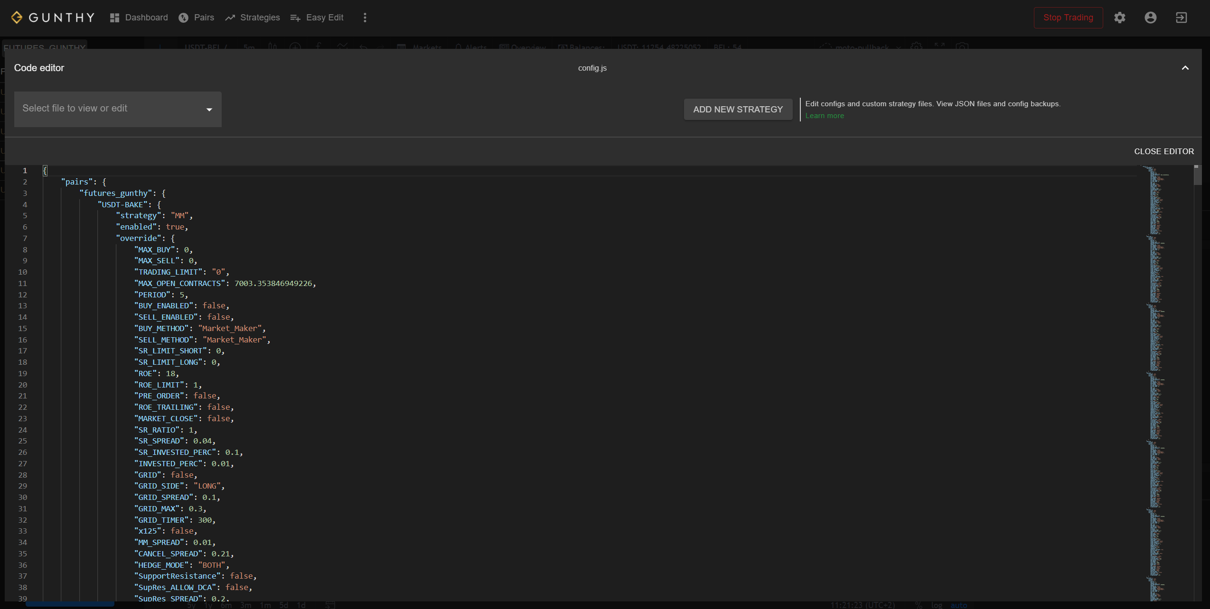Click the "SupRes_ALLOW_DCA": false line
1210x609 pixels.
pyautogui.click(x=193, y=587)
